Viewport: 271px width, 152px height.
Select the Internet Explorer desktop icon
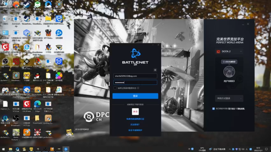tap(27, 48)
